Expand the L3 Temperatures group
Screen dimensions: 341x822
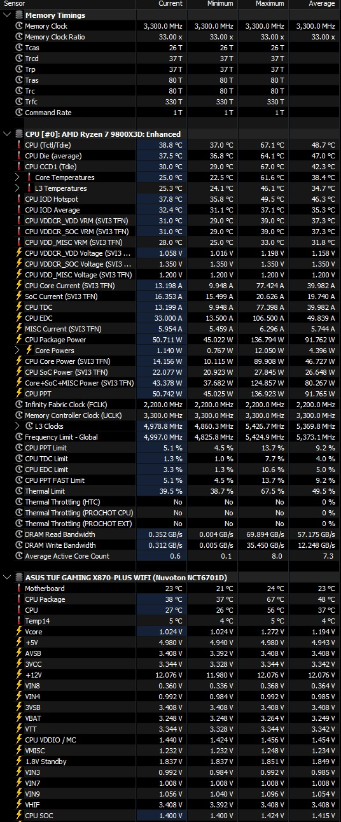tap(17, 188)
